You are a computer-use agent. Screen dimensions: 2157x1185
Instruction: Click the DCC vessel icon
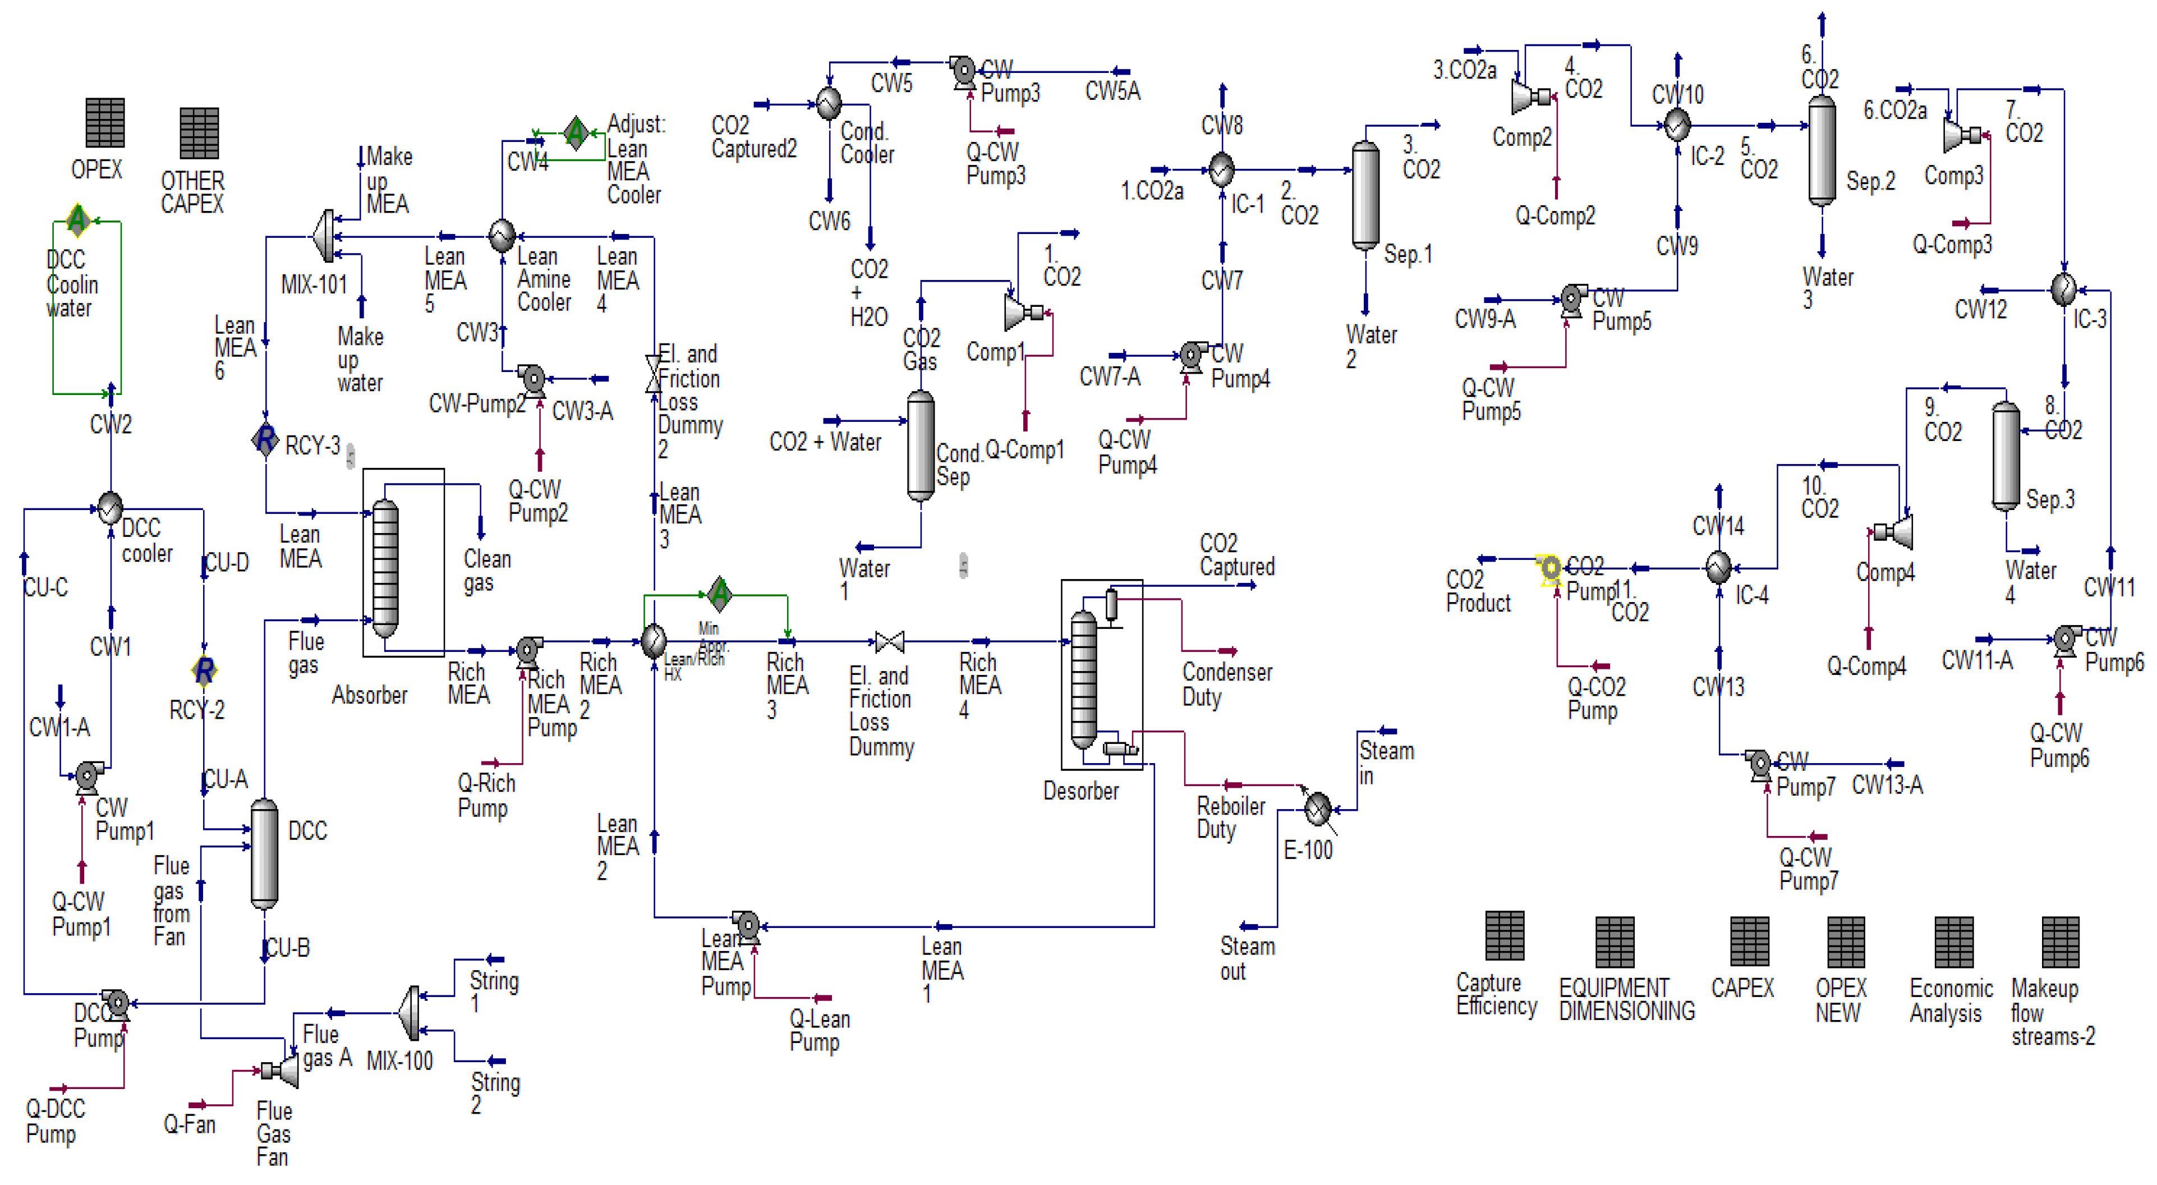click(x=265, y=853)
